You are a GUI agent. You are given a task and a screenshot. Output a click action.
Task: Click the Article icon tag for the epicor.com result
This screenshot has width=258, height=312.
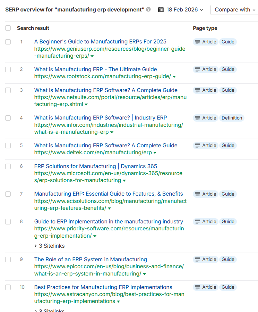coord(206,259)
